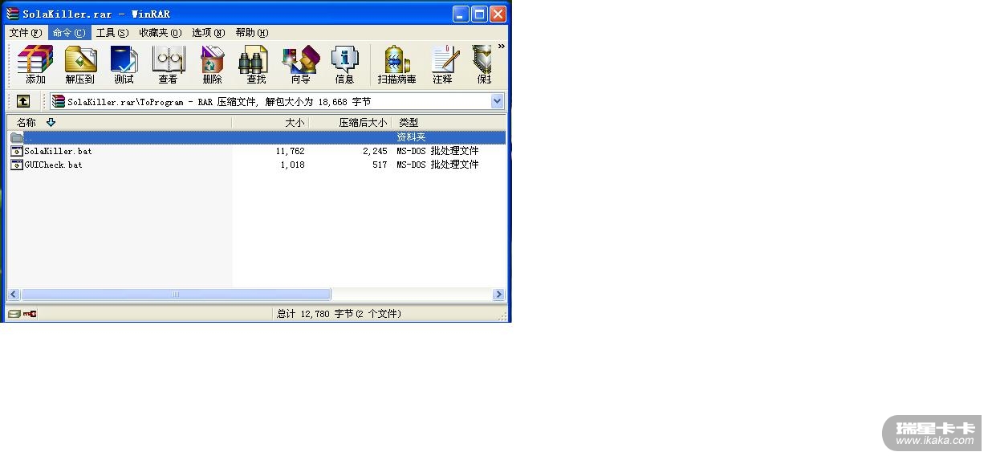The height and width of the screenshot is (456, 992).
Task: Open the View (查看) toolbar icon
Action: point(168,65)
